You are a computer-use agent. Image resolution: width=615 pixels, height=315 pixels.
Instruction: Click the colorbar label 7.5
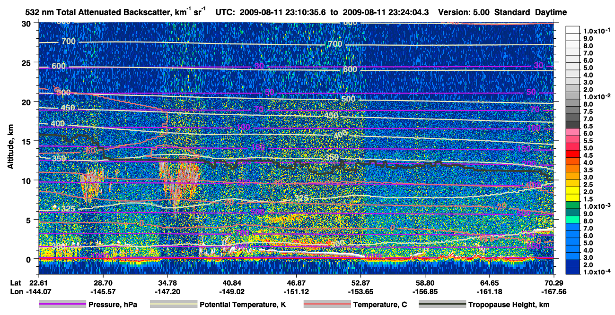(x=588, y=111)
